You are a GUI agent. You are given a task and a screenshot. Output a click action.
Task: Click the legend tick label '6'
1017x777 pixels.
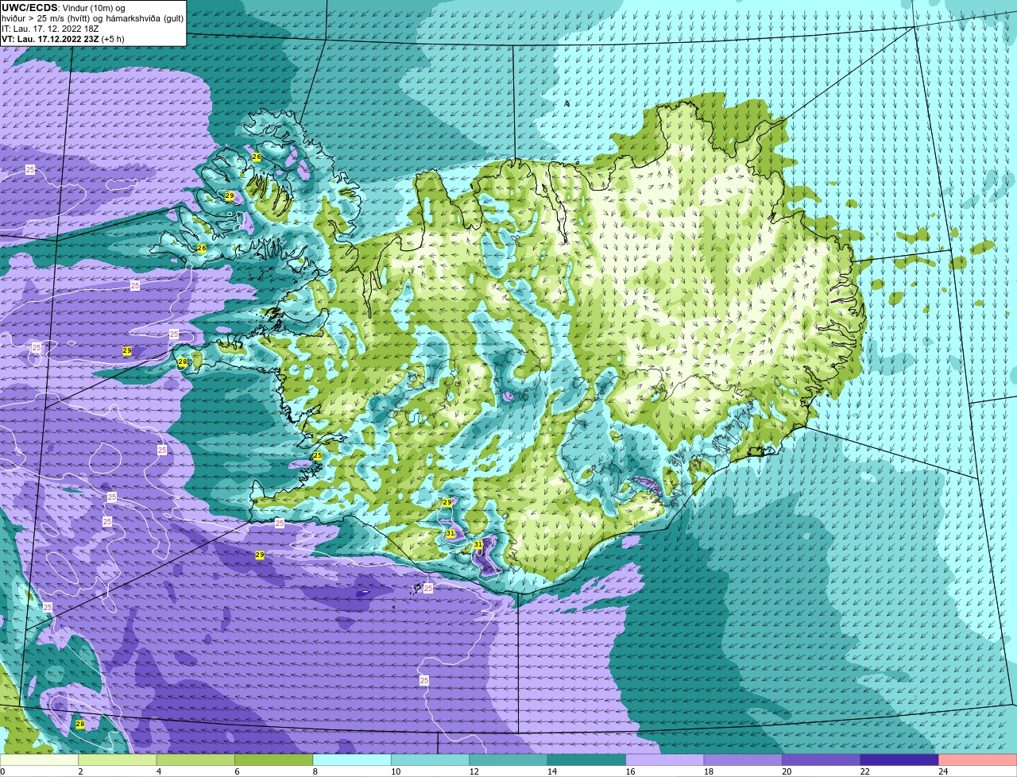[237, 771]
